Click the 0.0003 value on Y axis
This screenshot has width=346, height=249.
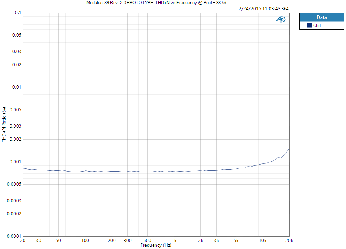[14, 201]
